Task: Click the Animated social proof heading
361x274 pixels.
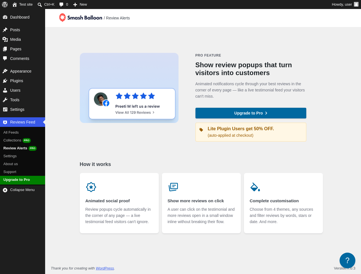Action: [107, 201]
